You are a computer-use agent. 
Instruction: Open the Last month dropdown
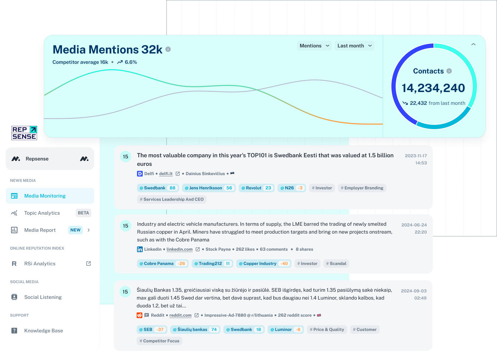(354, 46)
